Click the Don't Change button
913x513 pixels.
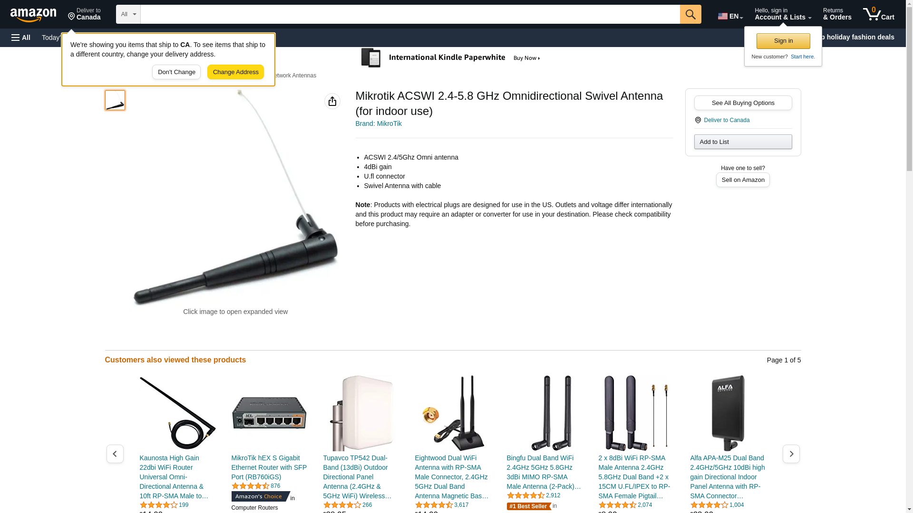pos(176,72)
